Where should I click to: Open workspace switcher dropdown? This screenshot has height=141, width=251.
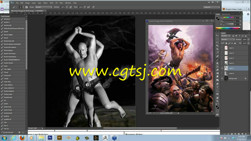click(x=211, y=7)
